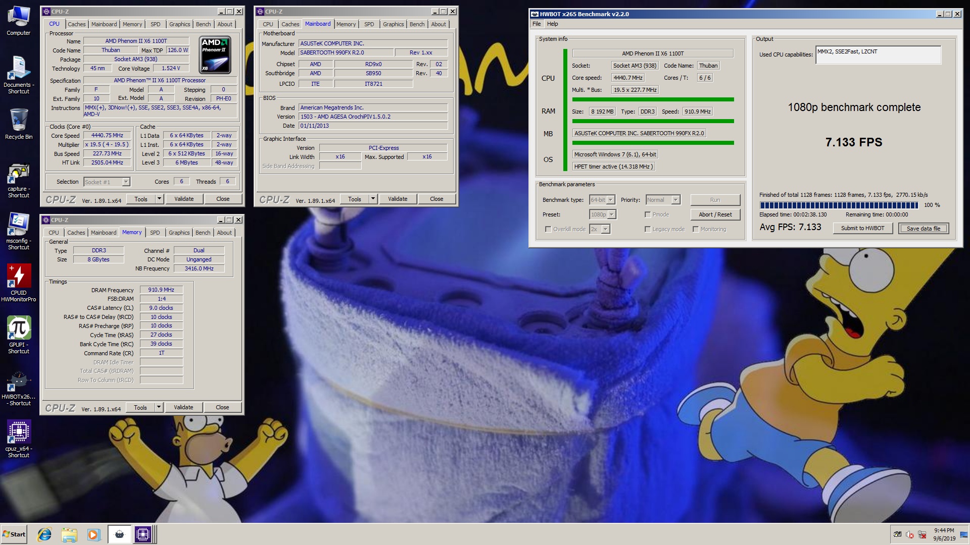Image resolution: width=970 pixels, height=545 pixels.
Task: Click the NB Frequency 3416.0 MHz value
Action: click(199, 268)
